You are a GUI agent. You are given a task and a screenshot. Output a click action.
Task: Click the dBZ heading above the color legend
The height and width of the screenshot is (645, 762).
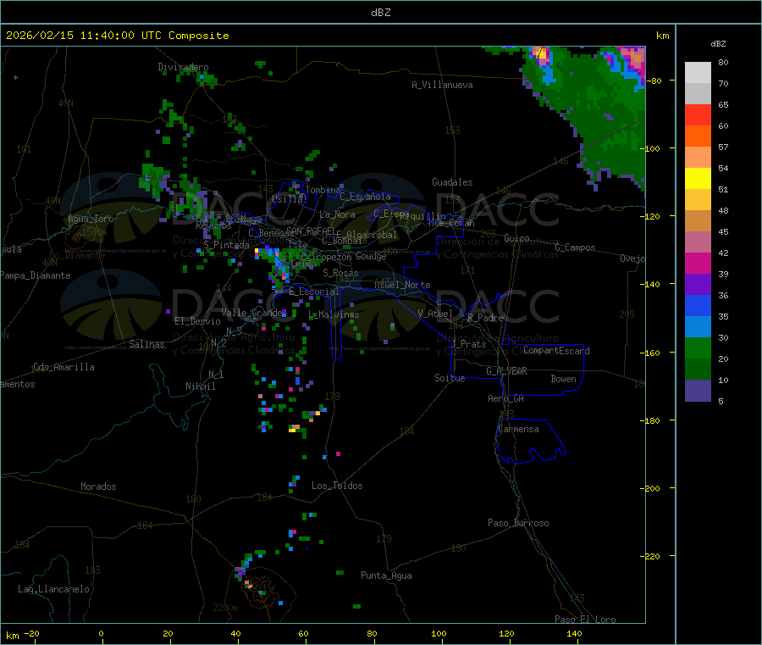coord(718,44)
